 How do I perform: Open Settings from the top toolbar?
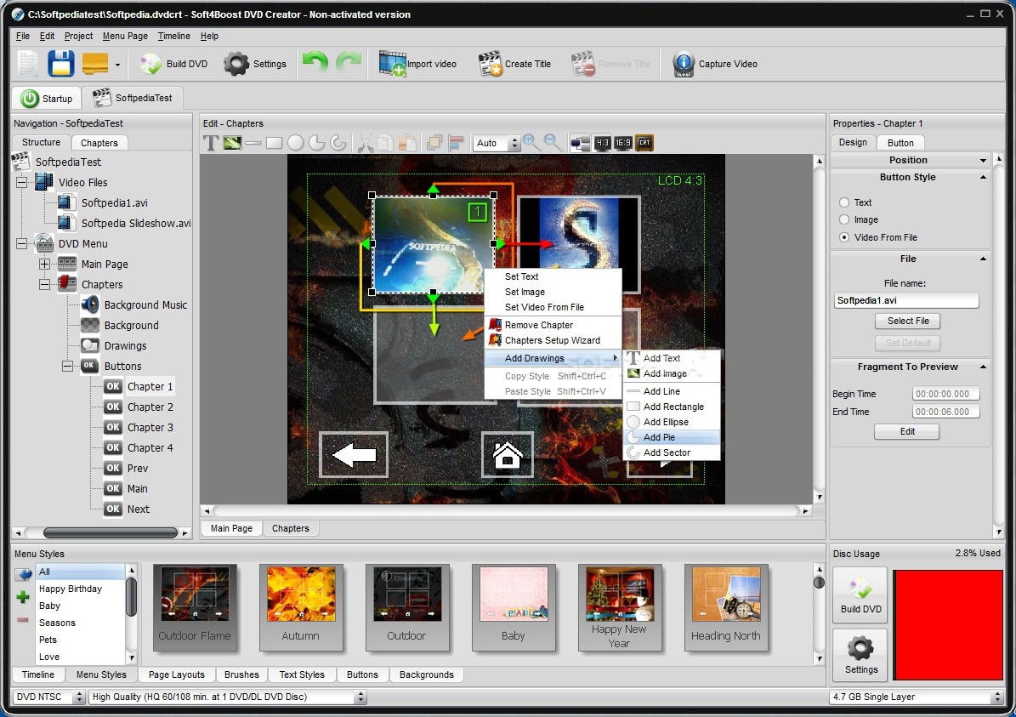click(255, 64)
